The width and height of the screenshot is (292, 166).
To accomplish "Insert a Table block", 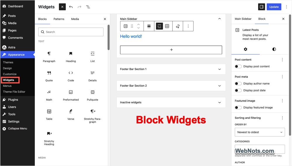I will (x=49, y=115).
